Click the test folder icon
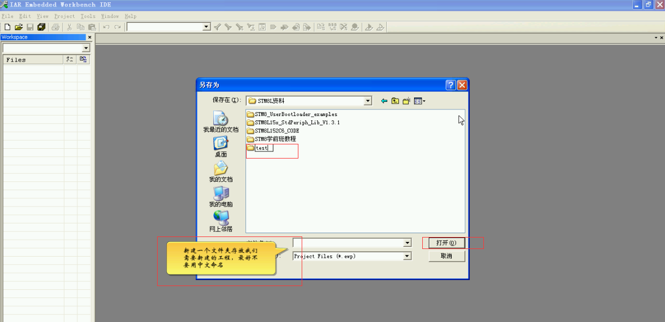This screenshot has width=665, height=322. coord(250,148)
